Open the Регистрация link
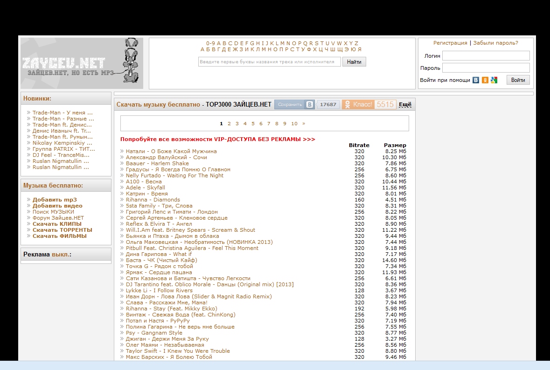This screenshot has width=550, height=370. 450,43
